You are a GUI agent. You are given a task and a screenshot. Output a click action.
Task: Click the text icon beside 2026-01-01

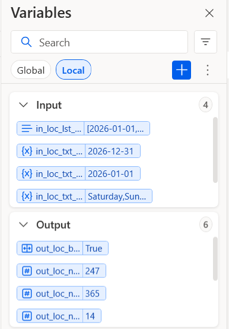click(x=27, y=173)
